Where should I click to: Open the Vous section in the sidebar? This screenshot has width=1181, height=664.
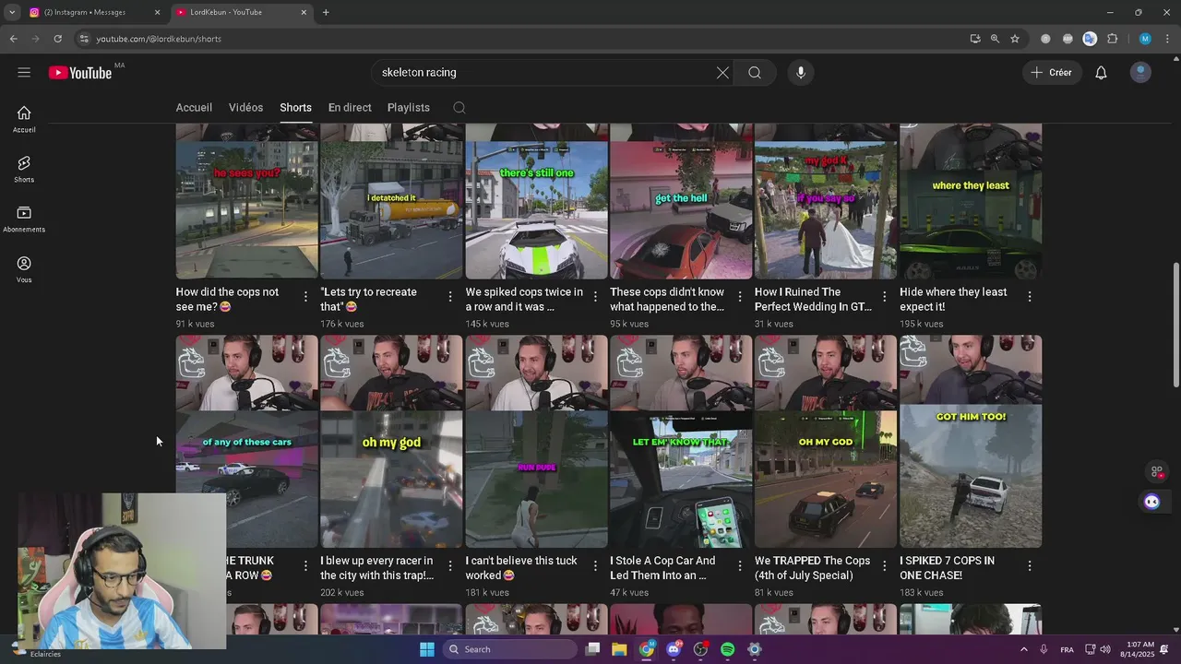coord(24,269)
